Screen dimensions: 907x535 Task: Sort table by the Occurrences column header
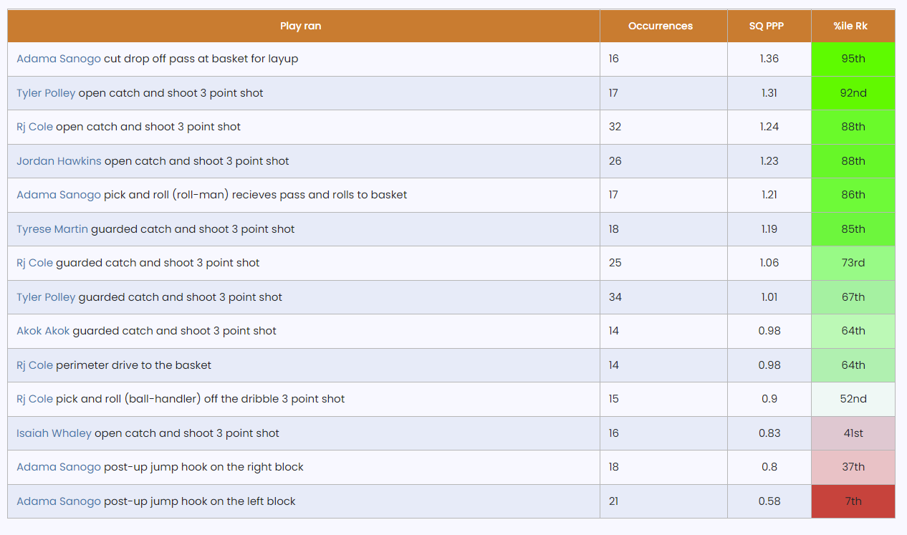[x=660, y=26]
